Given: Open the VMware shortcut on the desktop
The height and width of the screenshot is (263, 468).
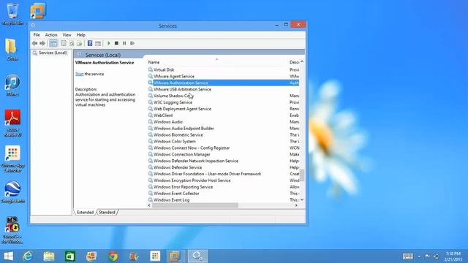Looking at the screenshot, I should click(38, 11).
